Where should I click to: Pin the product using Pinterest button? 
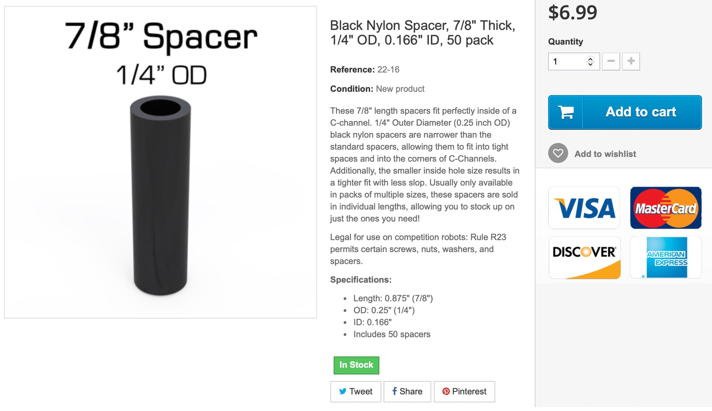coord(464,391)
